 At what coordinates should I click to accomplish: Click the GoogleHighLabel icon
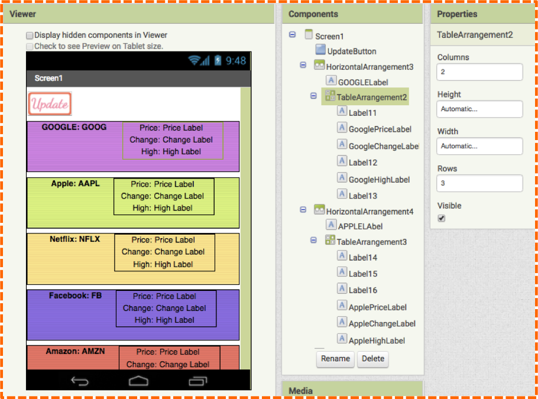point(342,178)
